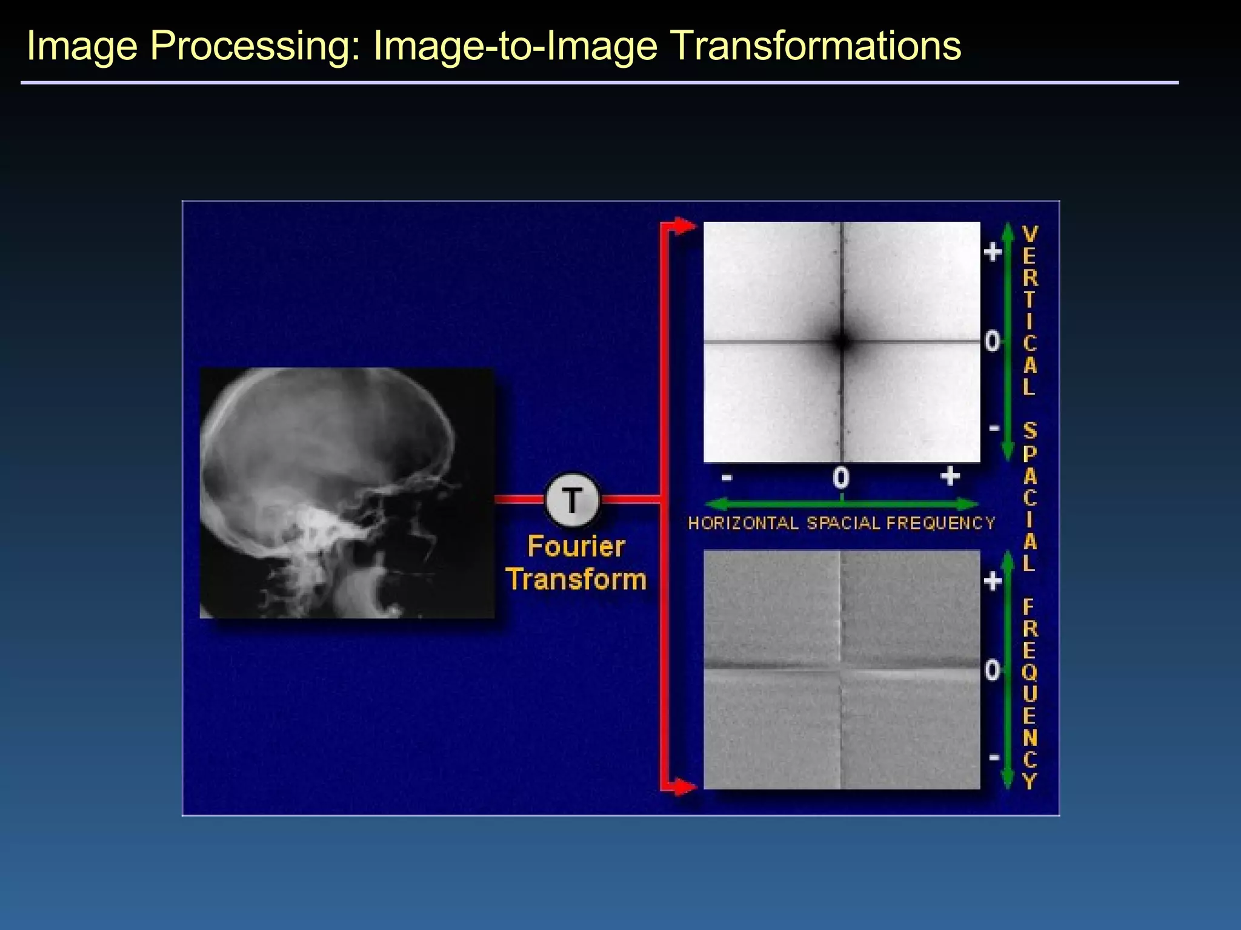Click the dark center of the top spectrum
The image size is (1241, 930).
[x=841, y=341]
